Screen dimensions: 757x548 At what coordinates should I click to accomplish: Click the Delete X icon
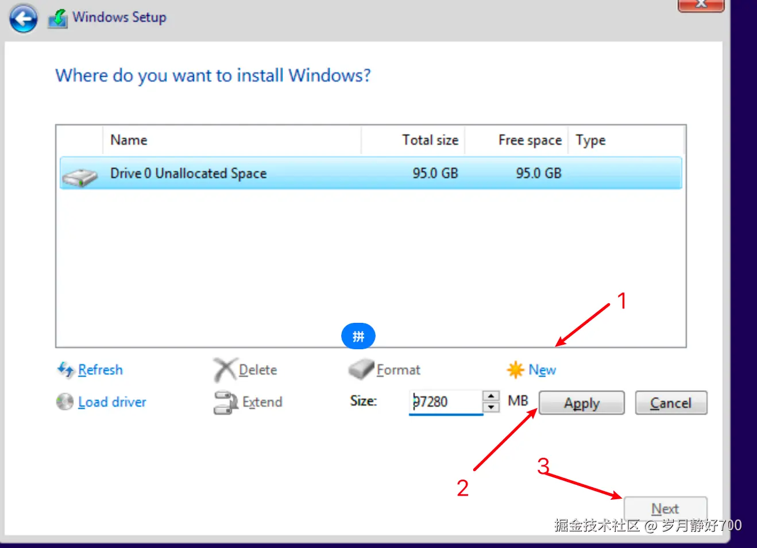pyautogui.click(x=225, y=370)
